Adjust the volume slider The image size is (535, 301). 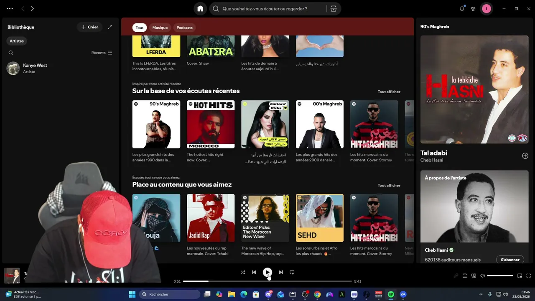pos(500,276)
